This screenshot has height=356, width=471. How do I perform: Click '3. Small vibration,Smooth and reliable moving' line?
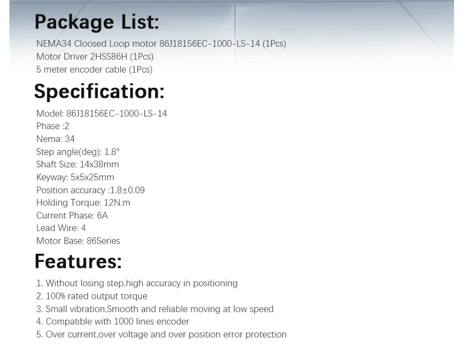click(x=155, y=309)
